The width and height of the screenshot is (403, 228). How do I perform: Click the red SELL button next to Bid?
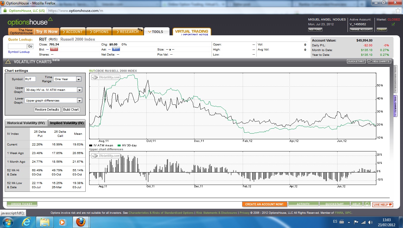(54, 49)
